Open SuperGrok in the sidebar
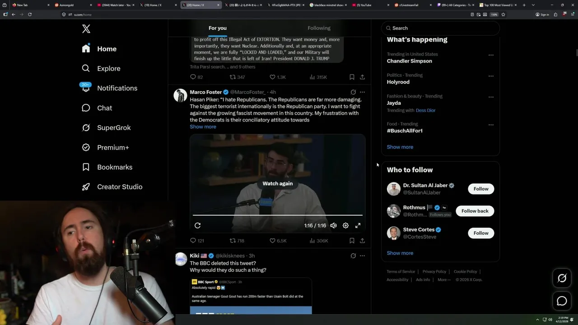This screenshot has height=325, width=578. tap(106, 128)
